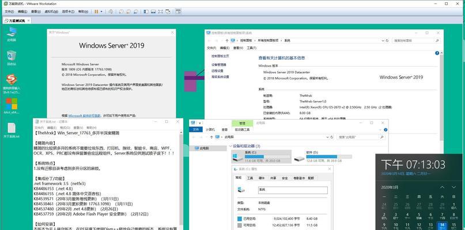
Task: Select the Sogou input method desktop icon
Action: click(x=12, y=84)
